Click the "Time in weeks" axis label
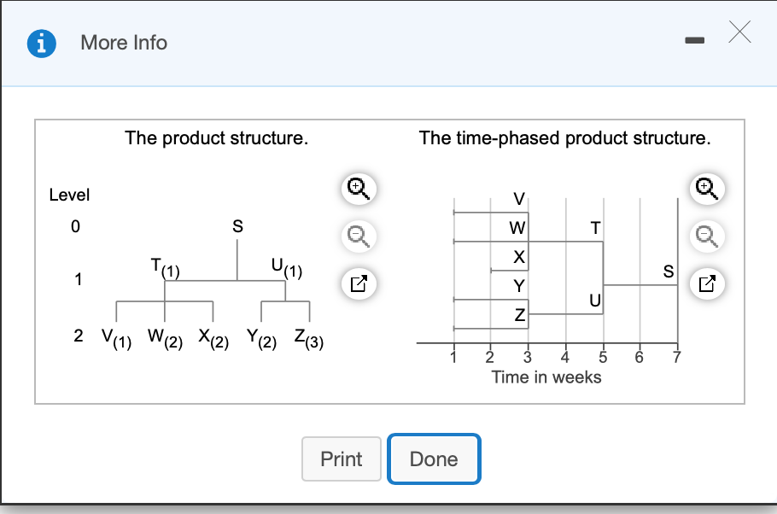Image resolution: width=777 pixels, height=514 pixels. [546, 377]
